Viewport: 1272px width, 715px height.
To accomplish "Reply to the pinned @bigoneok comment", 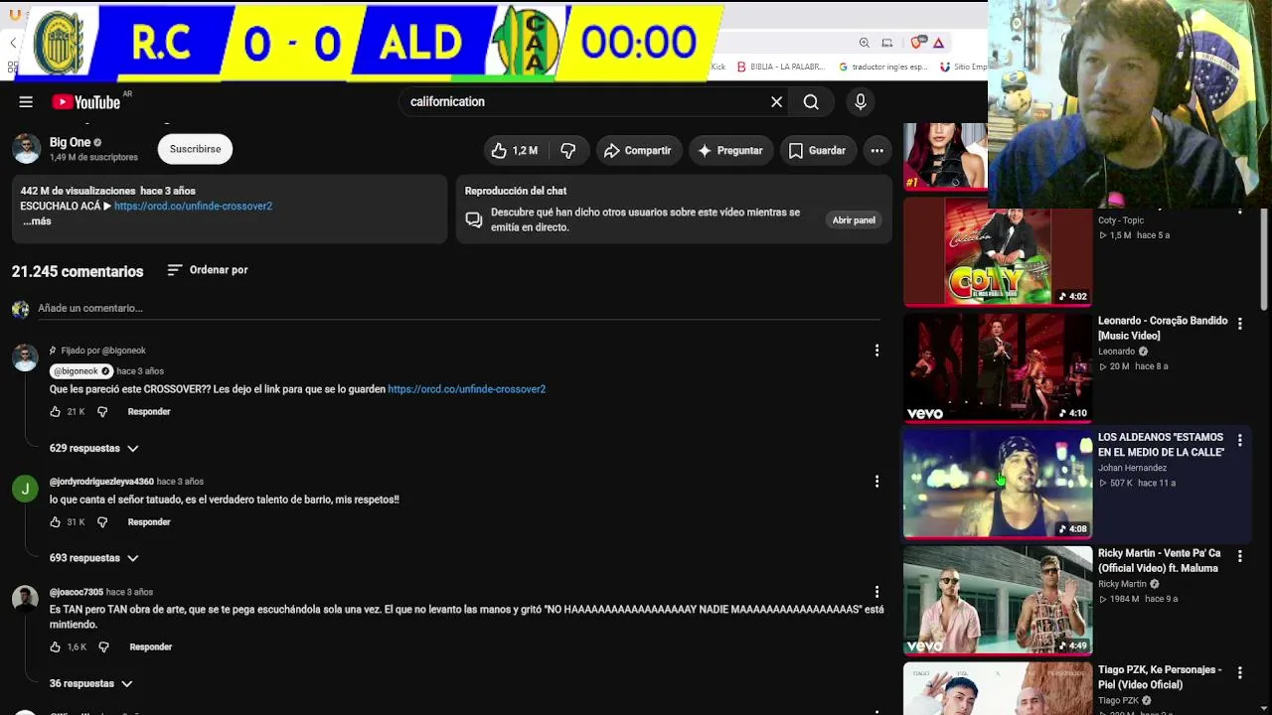I will click(149, 411).
